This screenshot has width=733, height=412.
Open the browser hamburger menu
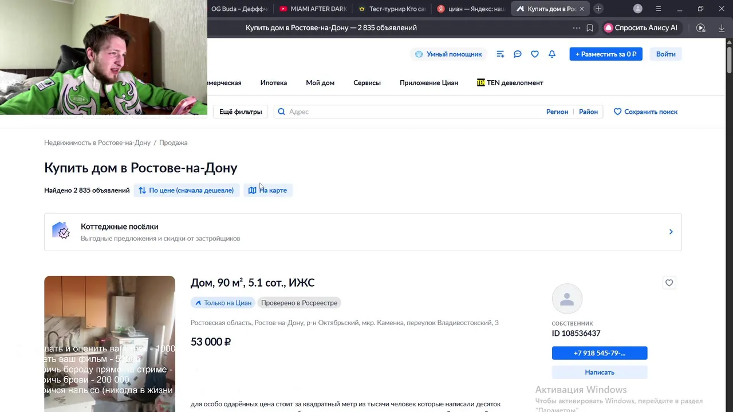click(x=658, y=9)
